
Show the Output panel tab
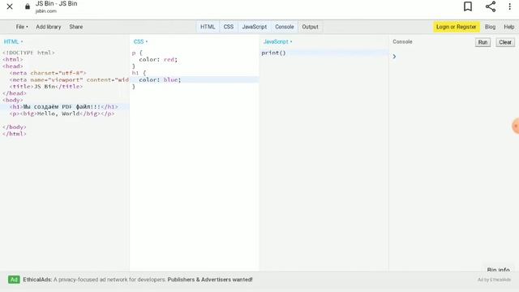pyautogui.click(x=310, y=27)
